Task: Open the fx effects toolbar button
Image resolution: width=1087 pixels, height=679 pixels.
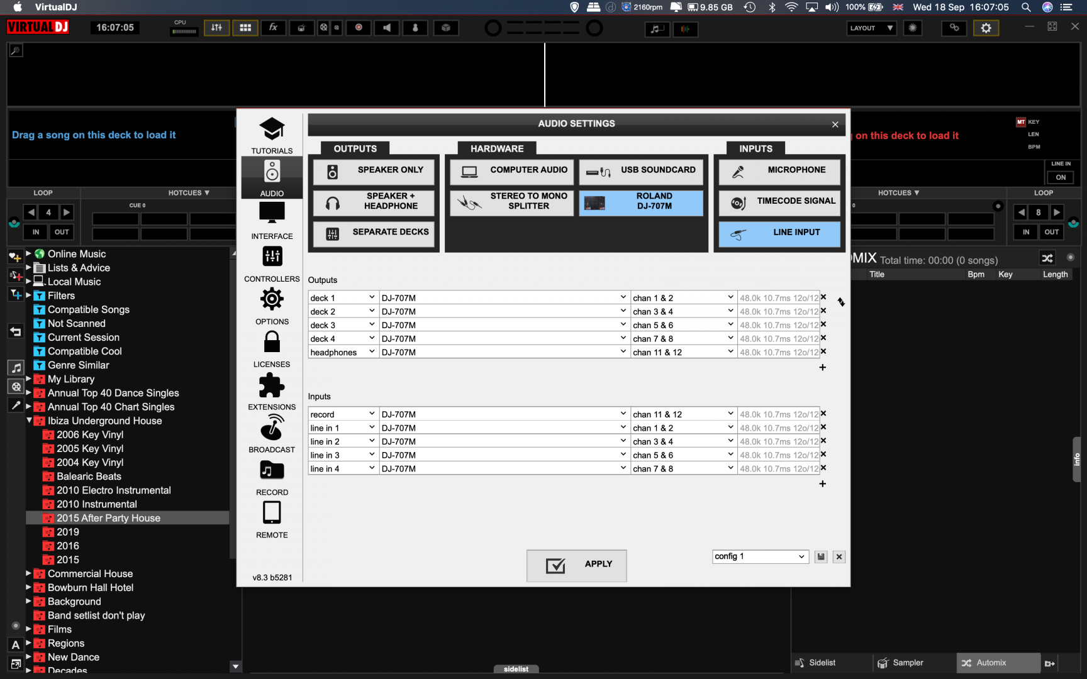Action: pos(273,28)
